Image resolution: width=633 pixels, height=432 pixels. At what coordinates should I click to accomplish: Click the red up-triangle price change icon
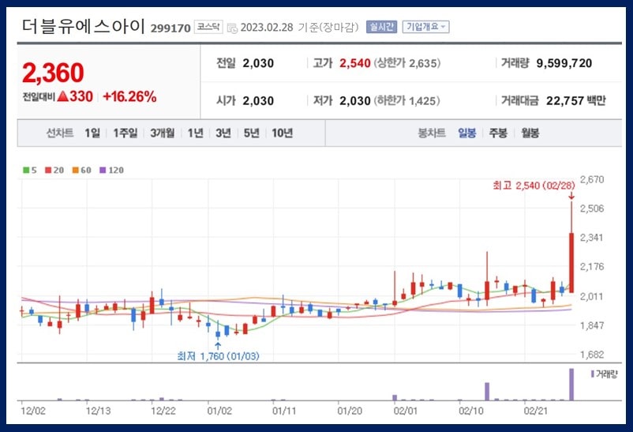point(62,96)
